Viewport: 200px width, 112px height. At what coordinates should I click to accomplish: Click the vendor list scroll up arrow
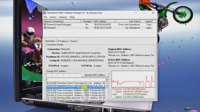pyautogui.click(x=107, y=83)
